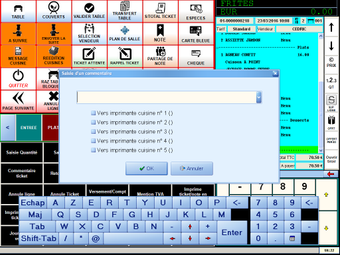Click inside the comment text input field

167,97
